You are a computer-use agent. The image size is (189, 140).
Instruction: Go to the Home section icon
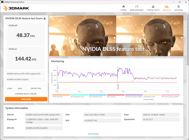pos(123,6)
